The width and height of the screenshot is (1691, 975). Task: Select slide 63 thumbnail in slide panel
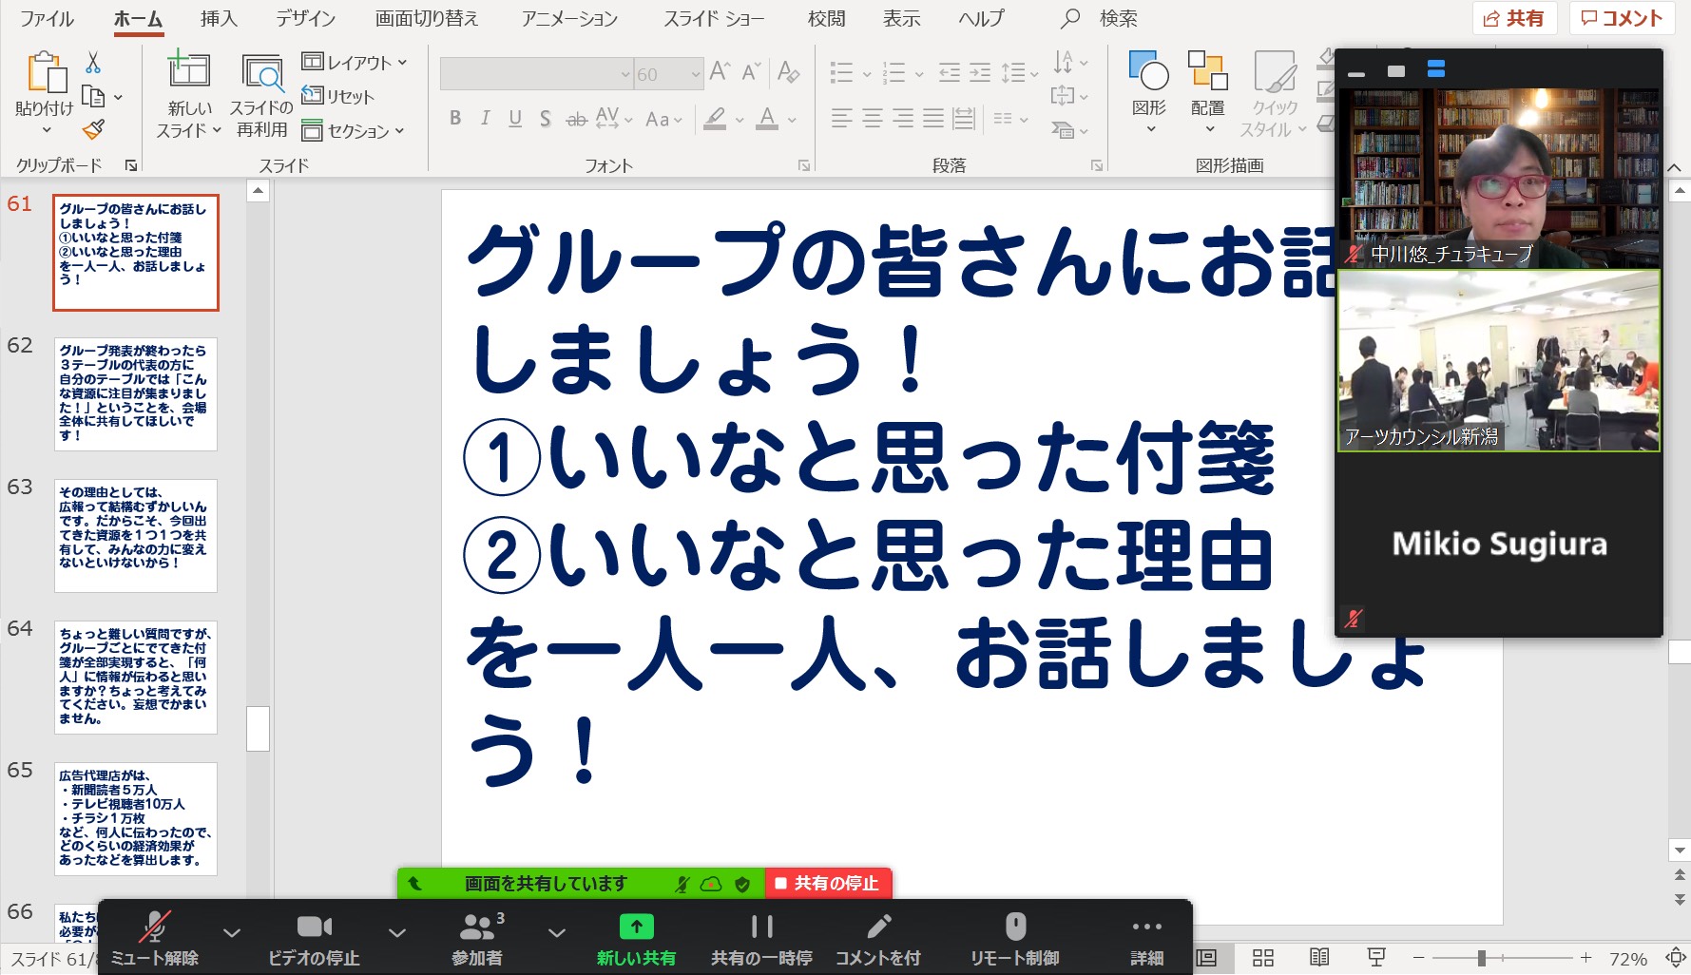coord(136,535)
